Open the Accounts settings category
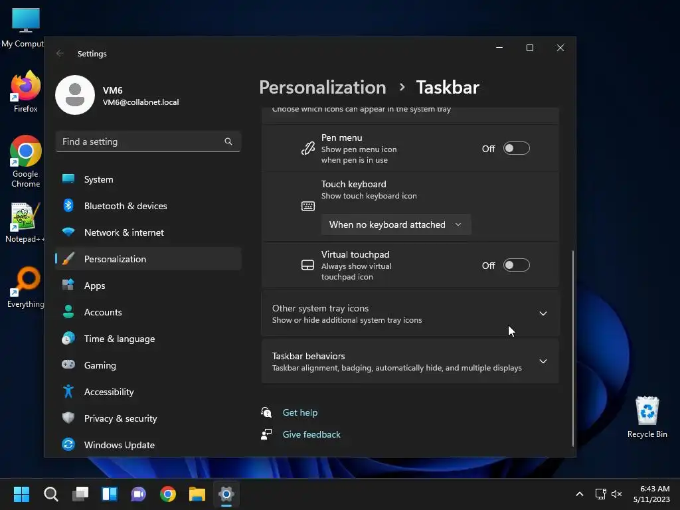This screenshot has width=680, height=510. pyautogui.click(x=148, y=312)
